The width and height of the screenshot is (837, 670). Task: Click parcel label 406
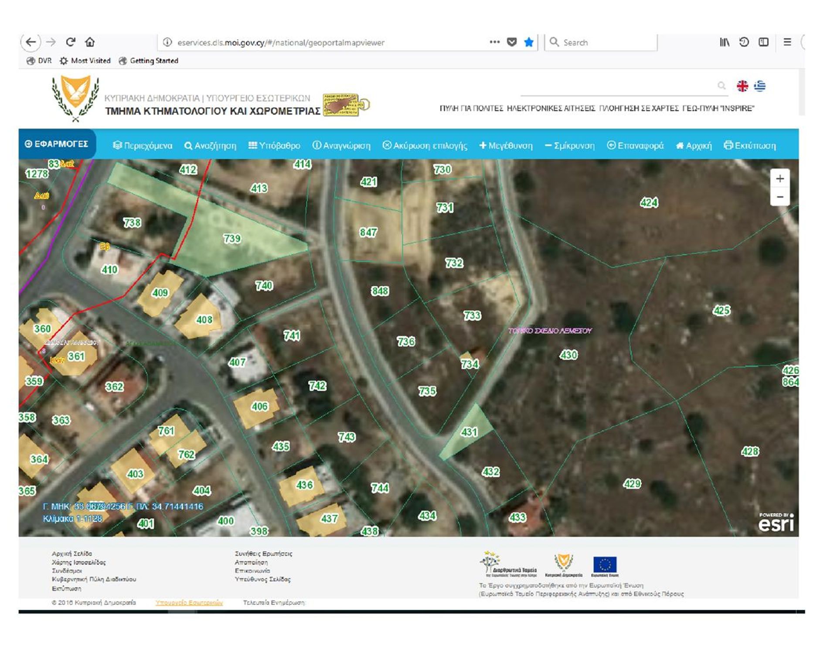coord(259,406)
